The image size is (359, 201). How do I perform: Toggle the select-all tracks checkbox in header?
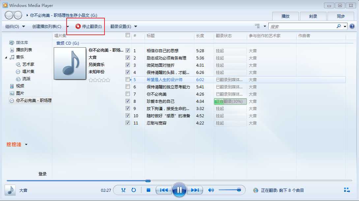click(x=128, y=35)
